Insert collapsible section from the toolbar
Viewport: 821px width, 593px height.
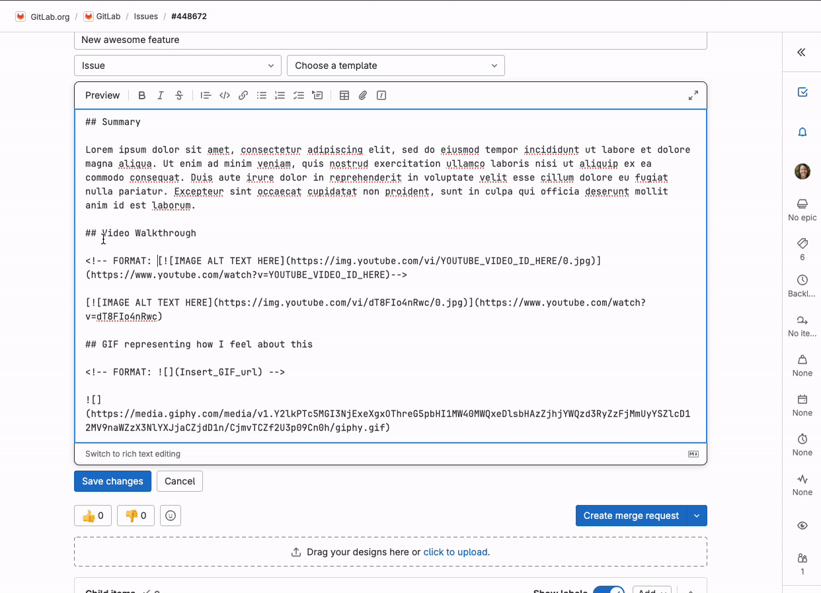317,95
